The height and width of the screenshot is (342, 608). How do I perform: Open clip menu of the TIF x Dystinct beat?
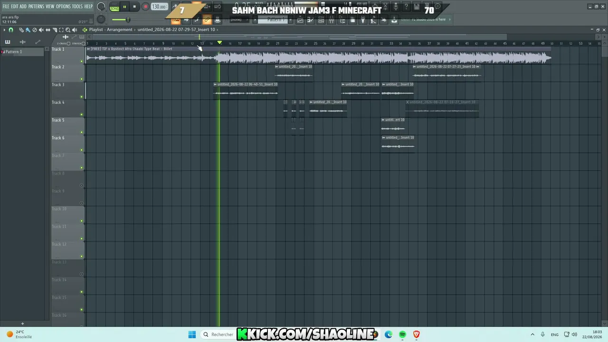(89, 49)
